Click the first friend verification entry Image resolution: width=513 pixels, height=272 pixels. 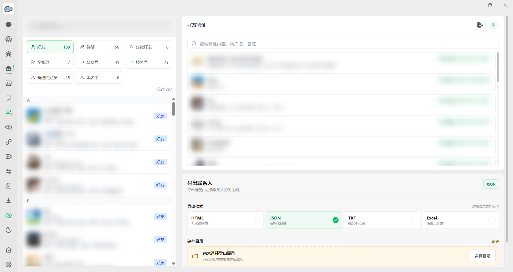pyautogui.click(x=341, y=62)
